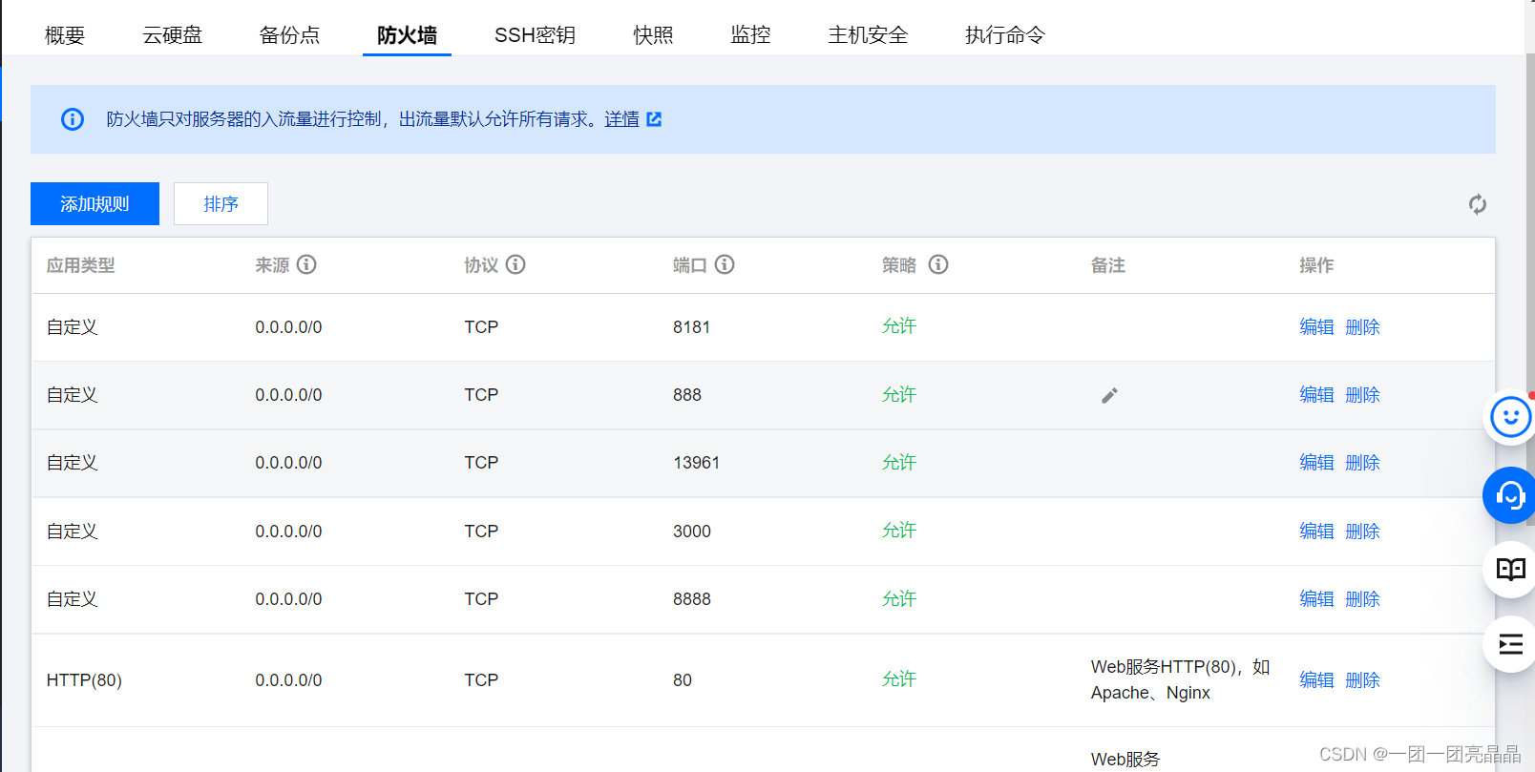Image resolution: width=1535 pixels, height=772 pixels.
Task: Open the book documentation floating button
Action: 1510,570
